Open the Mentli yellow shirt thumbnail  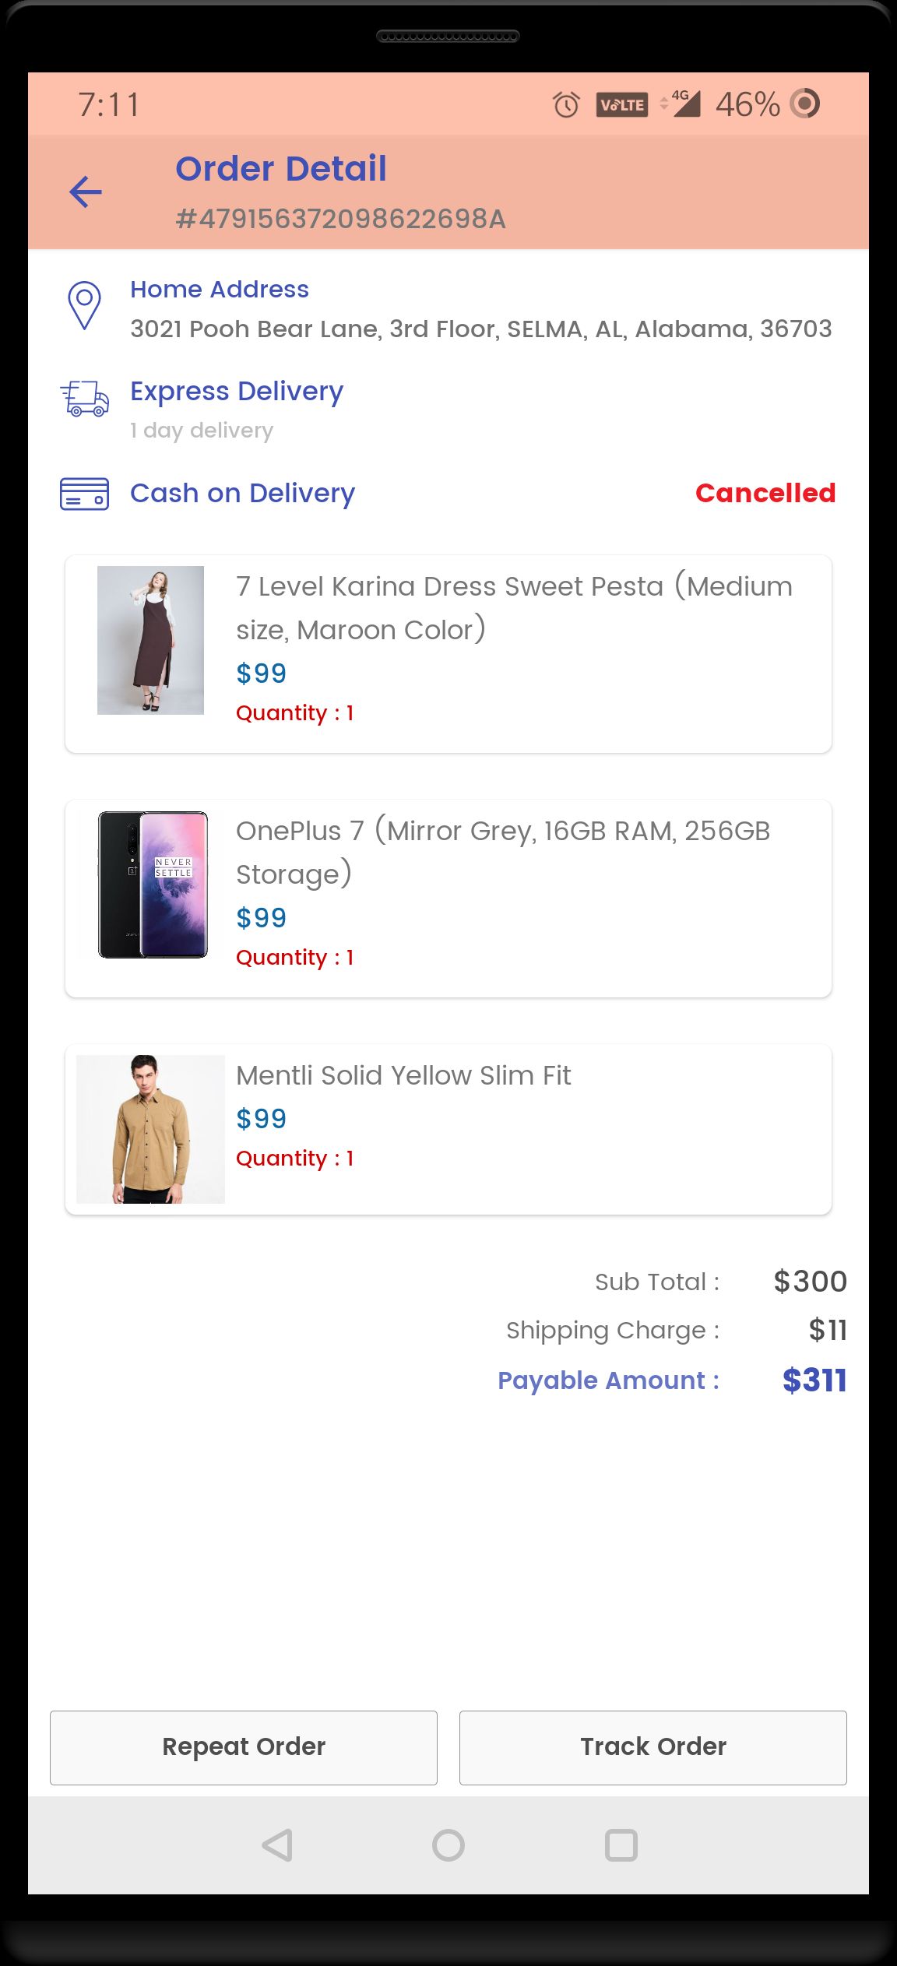point(150,1129)
